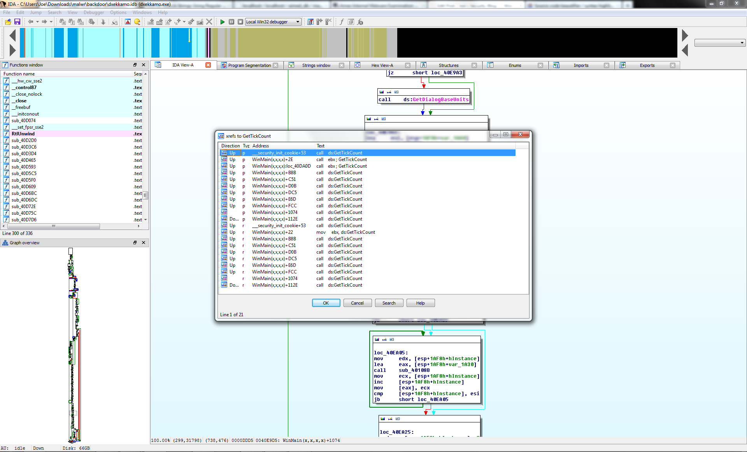The height and width of the screenshot is (452, 747).
Task: Switch to the Strings window tab
Action: coord(316,65)
